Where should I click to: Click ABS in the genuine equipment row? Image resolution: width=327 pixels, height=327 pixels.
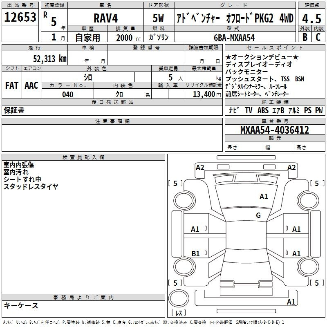click(263, 110)
